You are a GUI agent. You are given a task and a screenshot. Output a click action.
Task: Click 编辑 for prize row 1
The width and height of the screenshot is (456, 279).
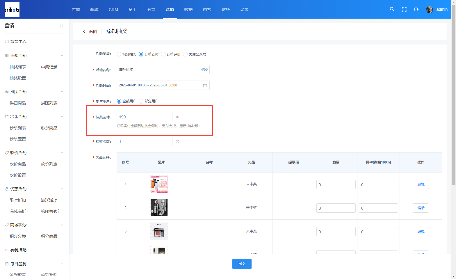point(421,184)
